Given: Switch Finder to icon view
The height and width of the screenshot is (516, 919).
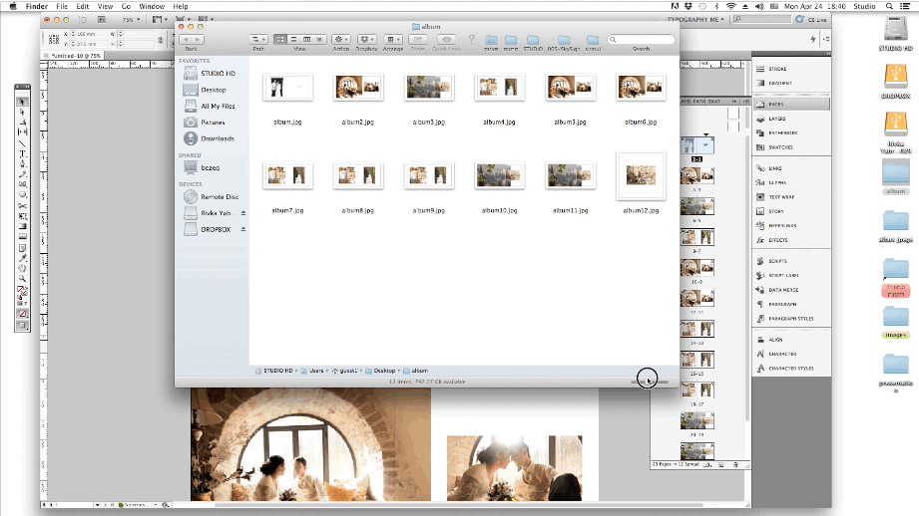Looking at the screenshot, I should point(280,39).
